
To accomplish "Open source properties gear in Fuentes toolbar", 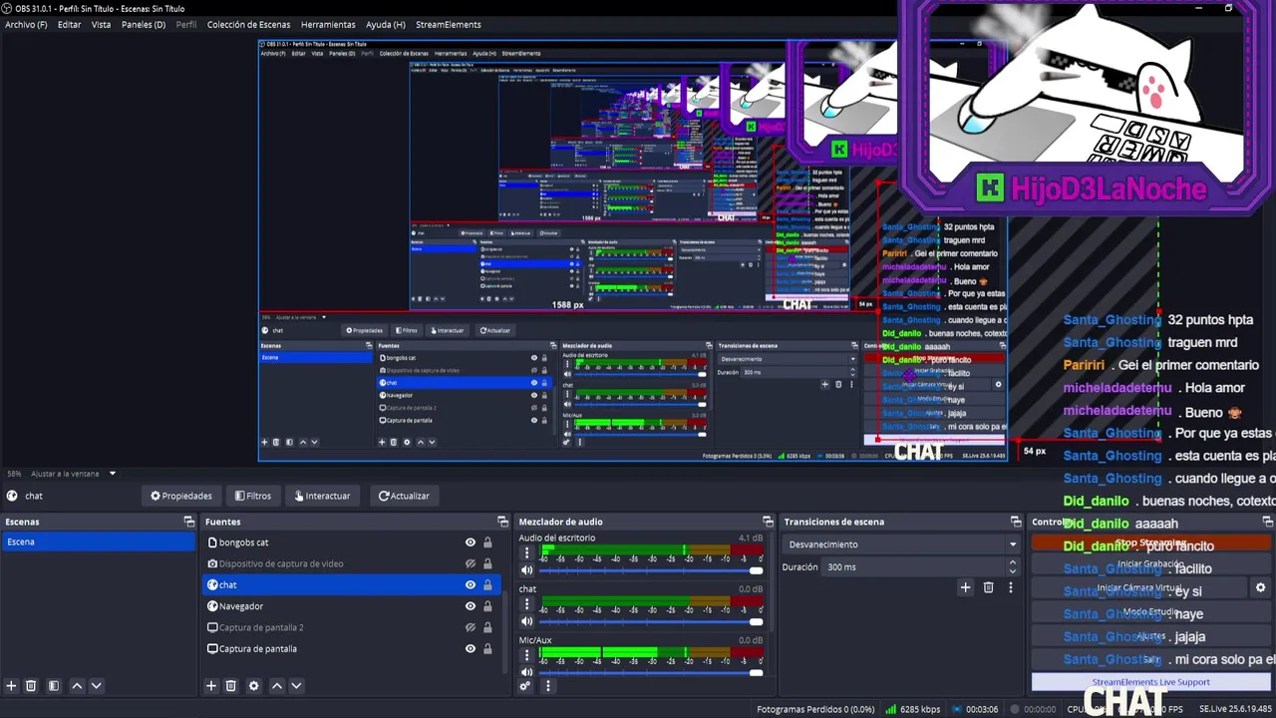I will [x=253, y=686].
